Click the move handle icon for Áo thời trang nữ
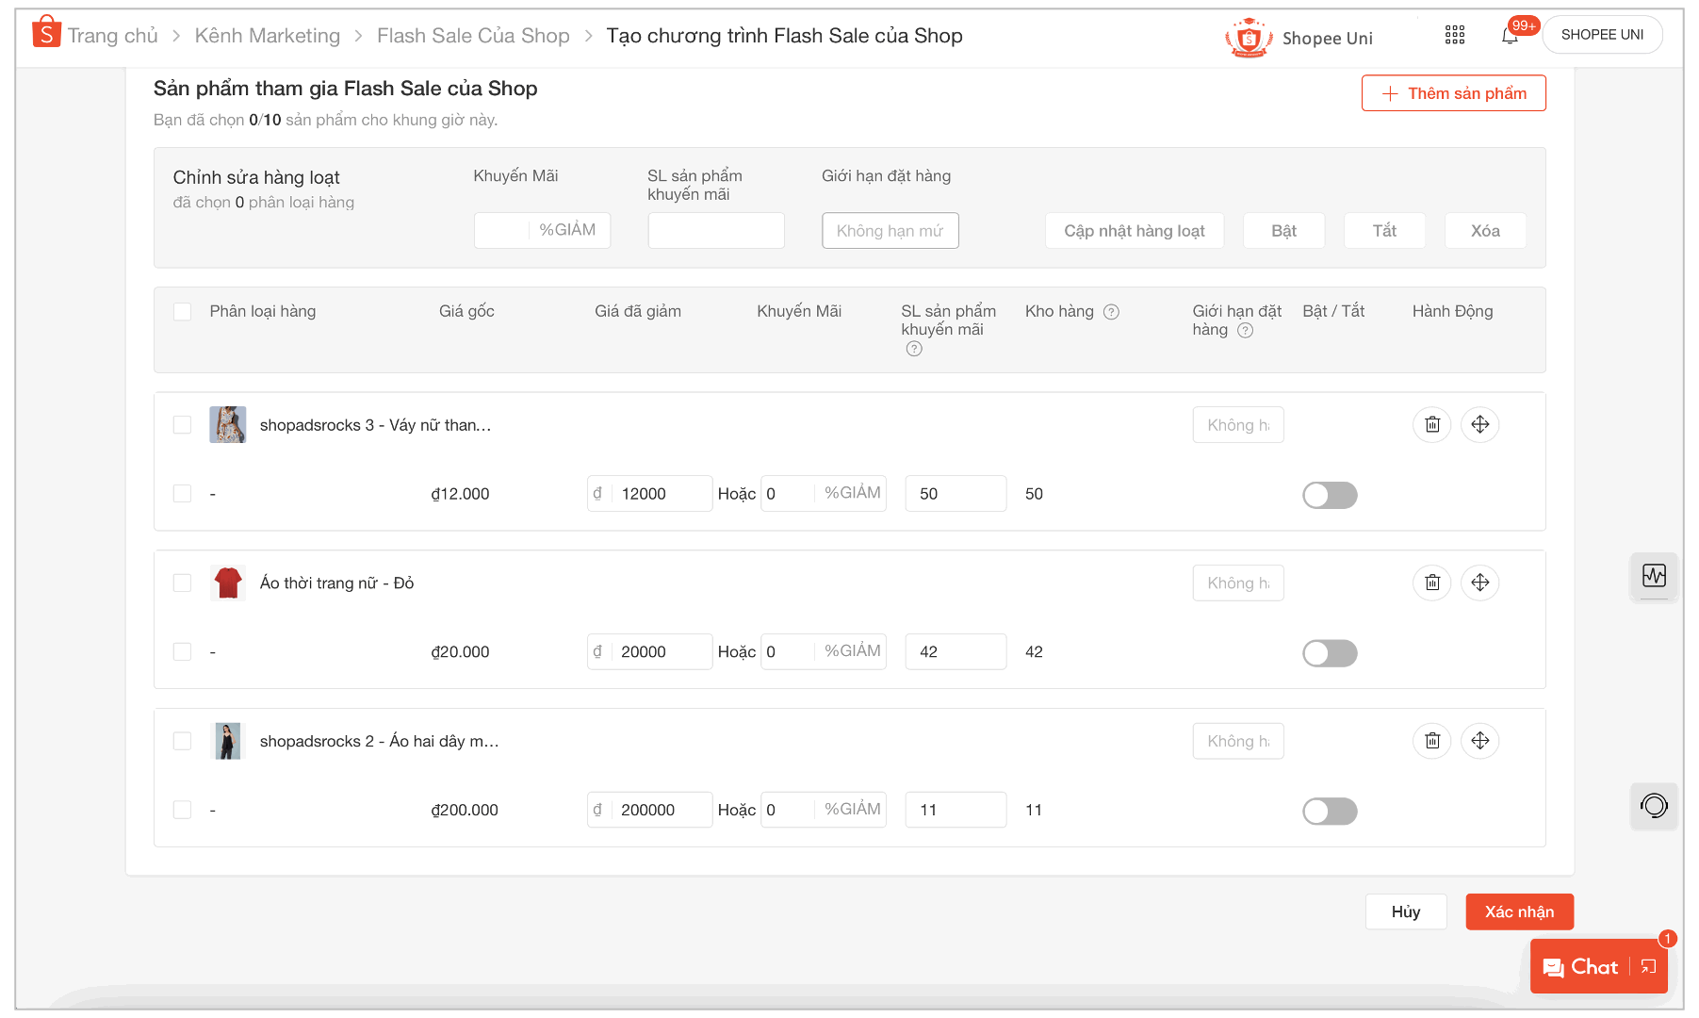The height and width of the screenshot is (1018, 1699). (1479, 583)
